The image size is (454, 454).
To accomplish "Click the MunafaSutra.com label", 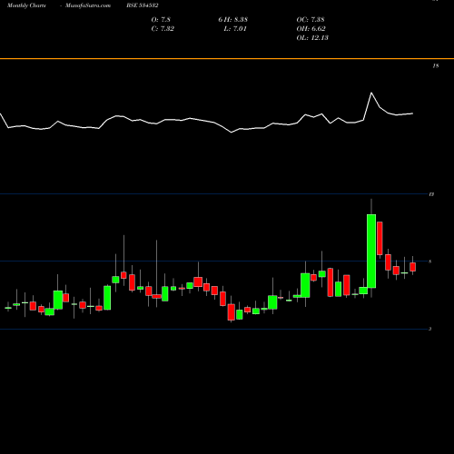I will 88,5.
